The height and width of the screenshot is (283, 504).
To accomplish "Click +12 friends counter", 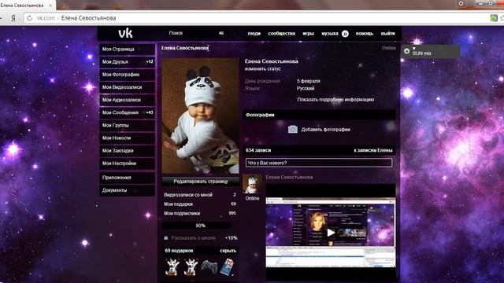I will coord(150,61).
